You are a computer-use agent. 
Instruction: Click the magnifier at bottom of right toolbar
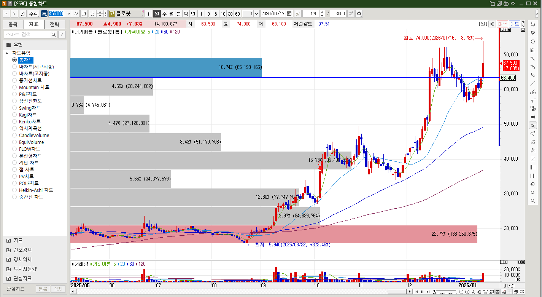click(x=533, y=201)
